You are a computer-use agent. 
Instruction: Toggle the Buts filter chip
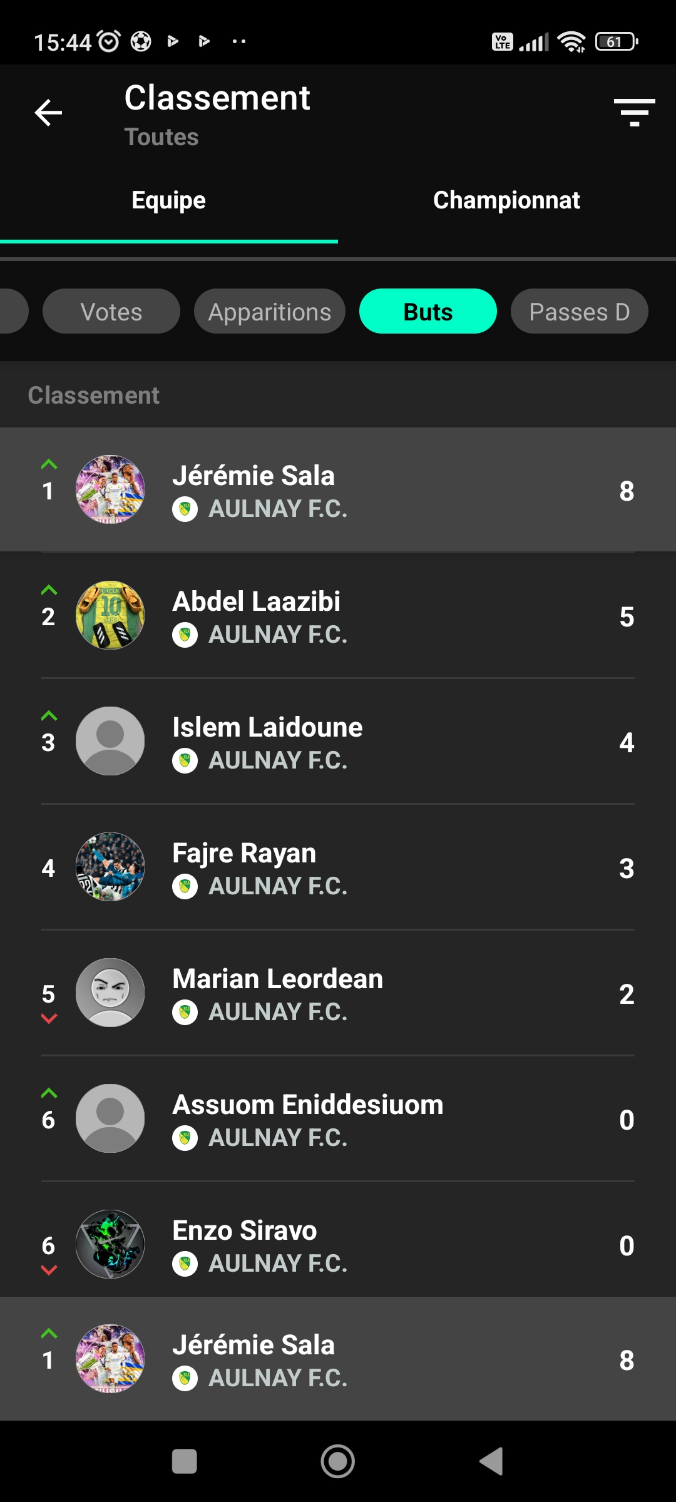click(x=428, y=311)
